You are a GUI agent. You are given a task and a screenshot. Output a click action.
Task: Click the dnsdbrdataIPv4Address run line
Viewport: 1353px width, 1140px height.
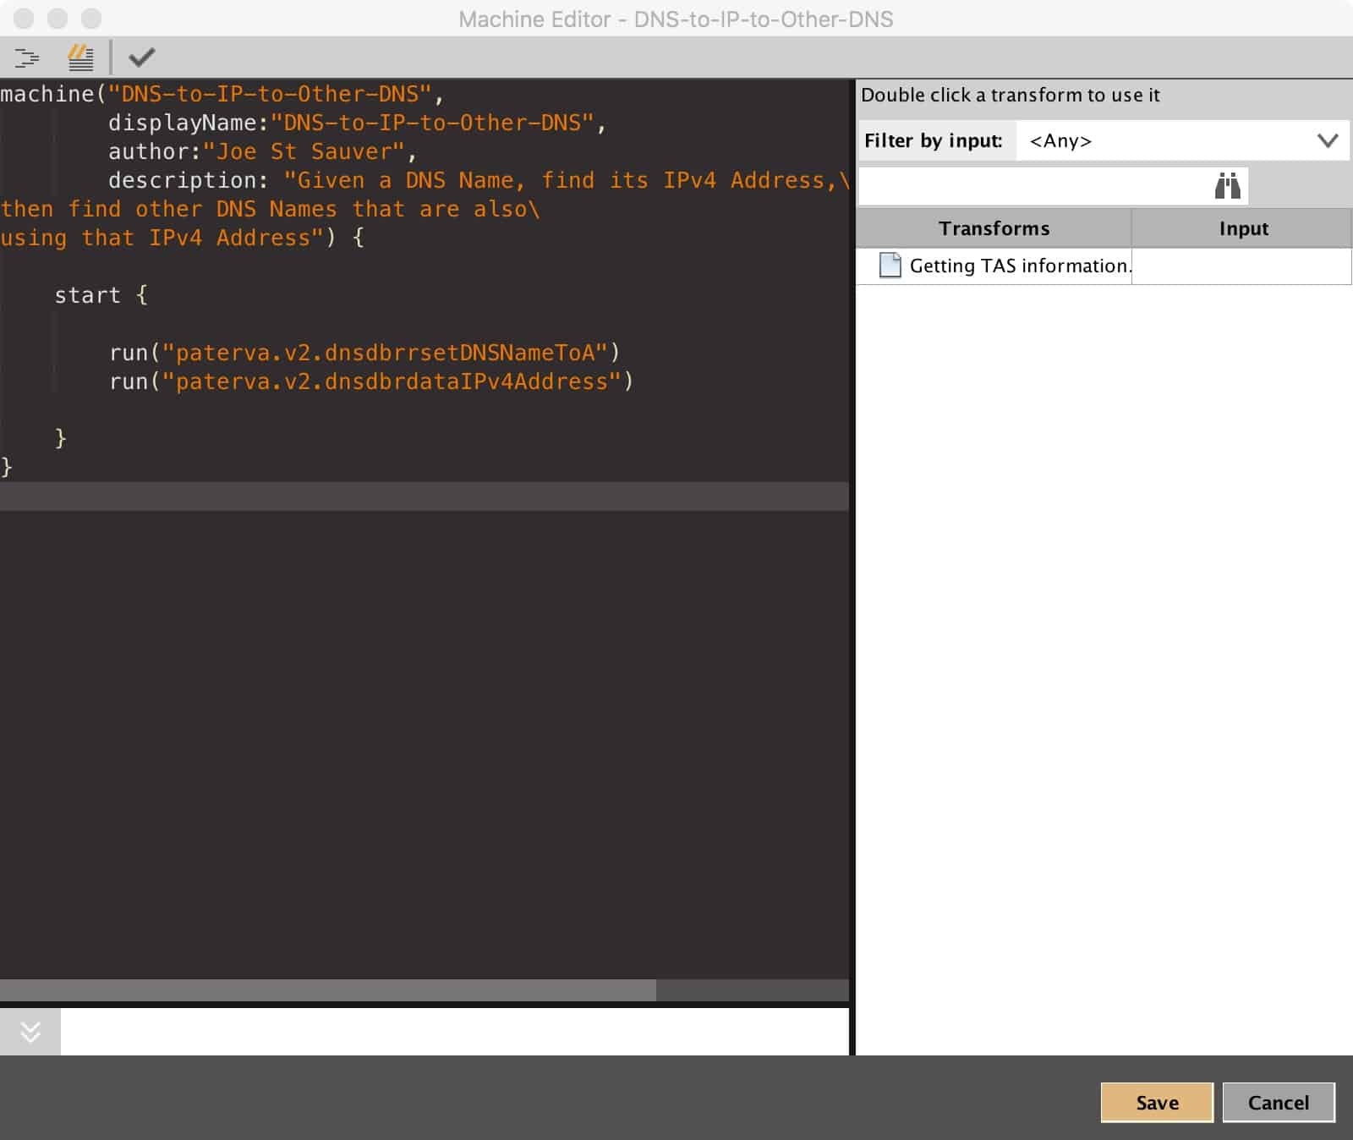point(371,381)
